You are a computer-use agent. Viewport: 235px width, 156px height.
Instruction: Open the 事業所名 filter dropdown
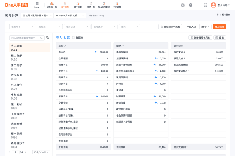(22, 26)
